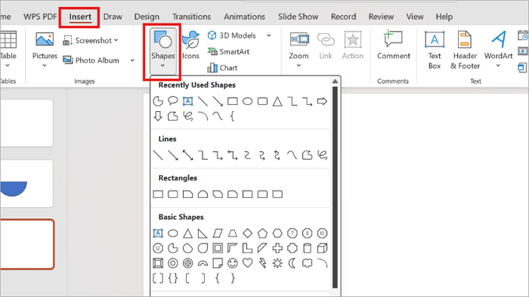Select the hexagon in Basic Shapes
This screenshot has width=529, height=297.
(277, 234)
